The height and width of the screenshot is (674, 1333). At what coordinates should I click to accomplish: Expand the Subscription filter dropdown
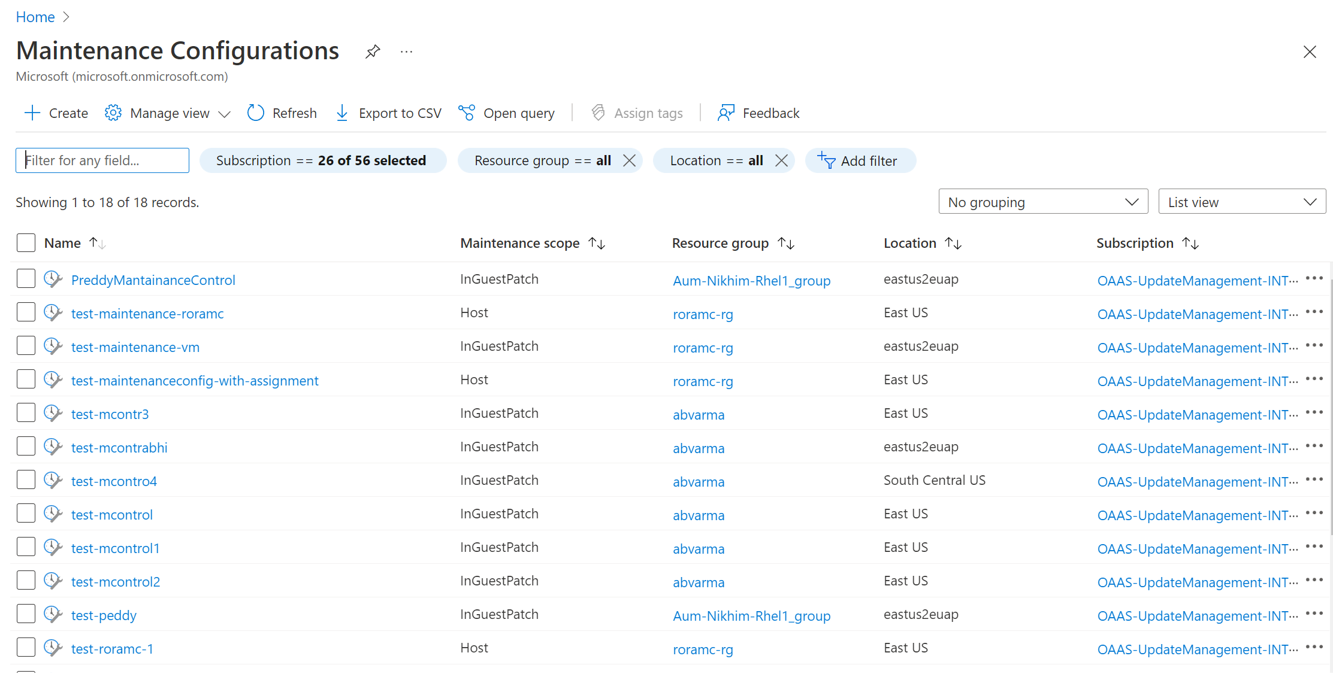click(321, 160)
